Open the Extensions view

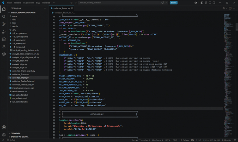(x=4, y=39)
